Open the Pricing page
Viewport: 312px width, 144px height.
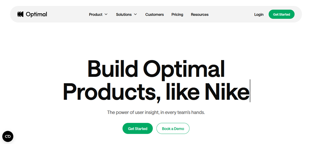177,14
